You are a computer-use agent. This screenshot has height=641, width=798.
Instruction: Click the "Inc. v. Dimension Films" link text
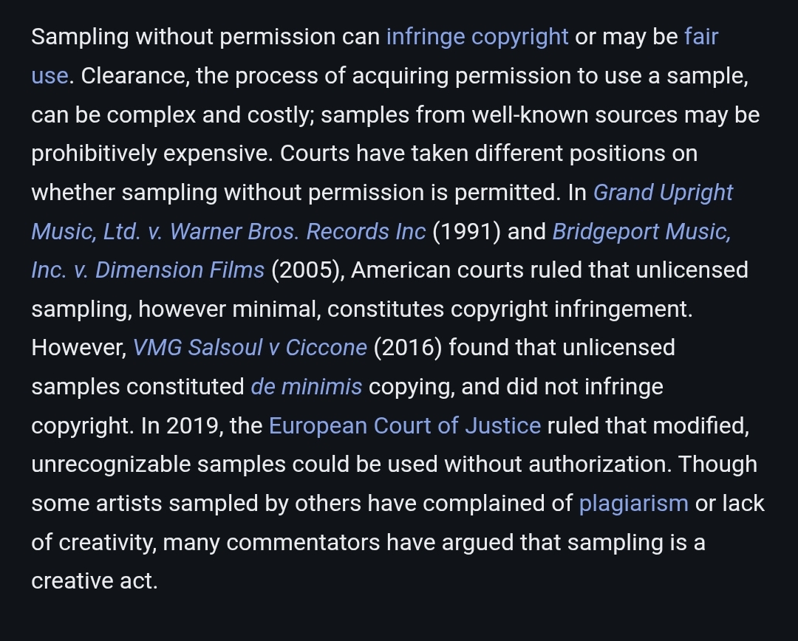coord(148,270)
